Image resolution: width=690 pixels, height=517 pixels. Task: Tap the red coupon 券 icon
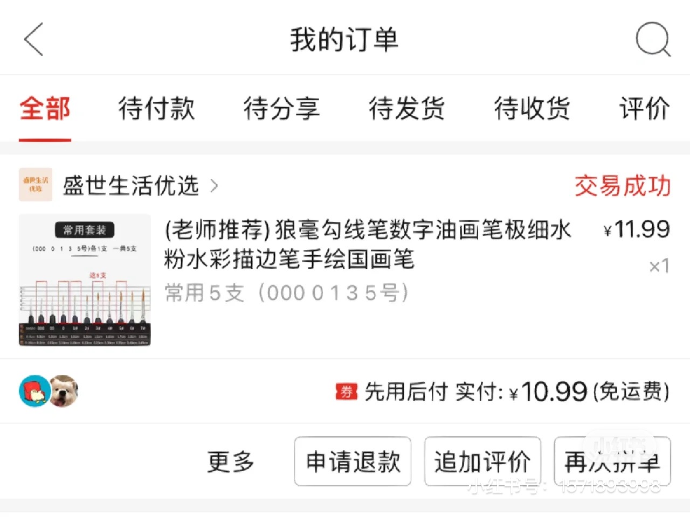(347, 392)
